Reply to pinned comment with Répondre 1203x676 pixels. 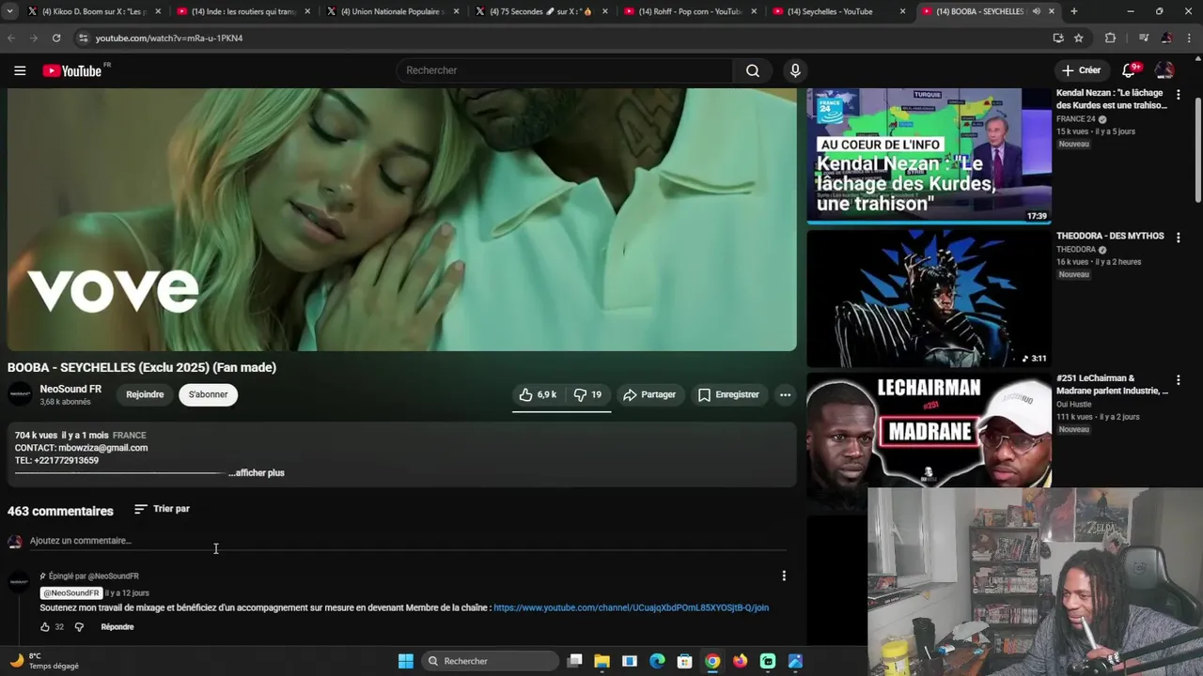117,627
